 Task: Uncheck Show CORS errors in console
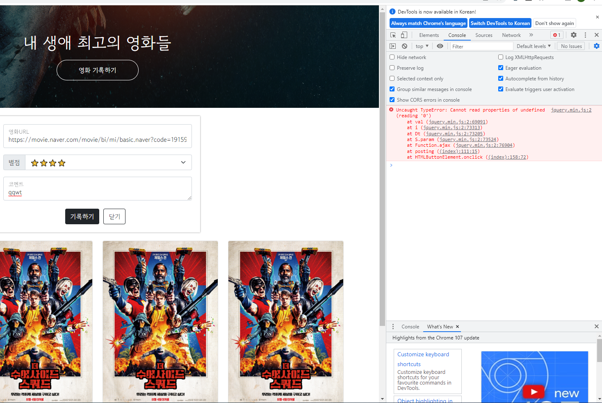(392, 100)
